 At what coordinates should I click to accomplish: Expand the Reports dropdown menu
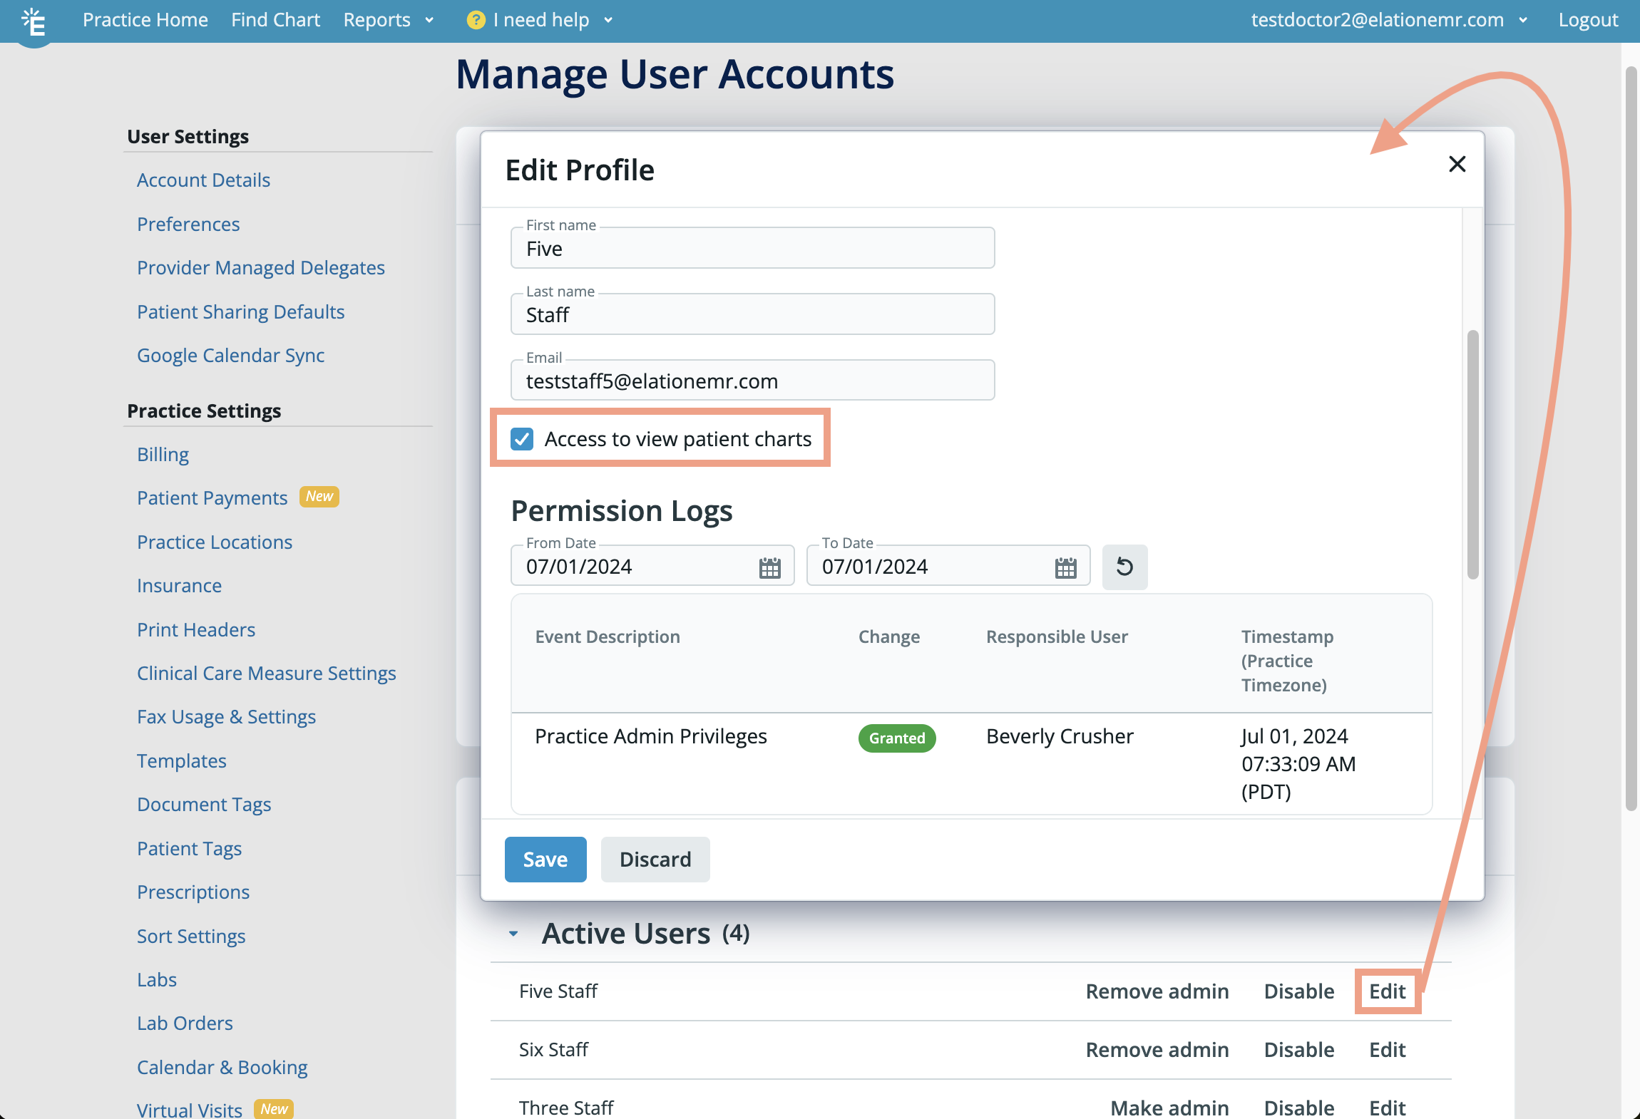click(388, 19)
